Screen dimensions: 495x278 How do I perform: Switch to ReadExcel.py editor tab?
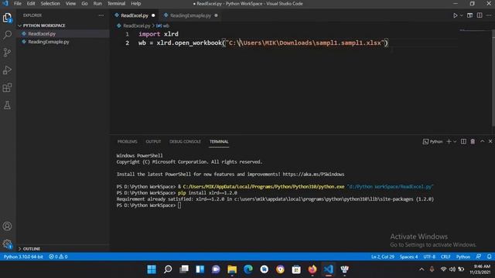135,15
